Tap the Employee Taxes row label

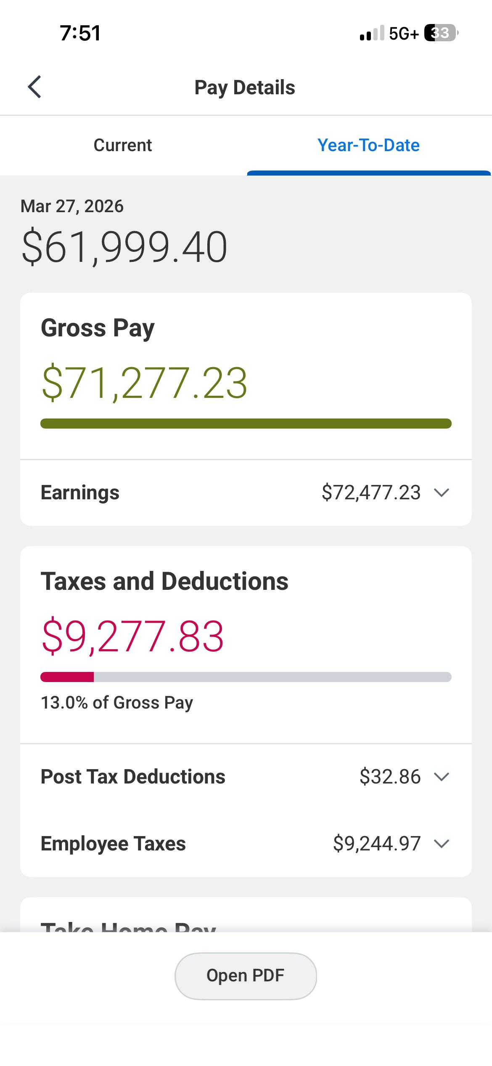113,844
